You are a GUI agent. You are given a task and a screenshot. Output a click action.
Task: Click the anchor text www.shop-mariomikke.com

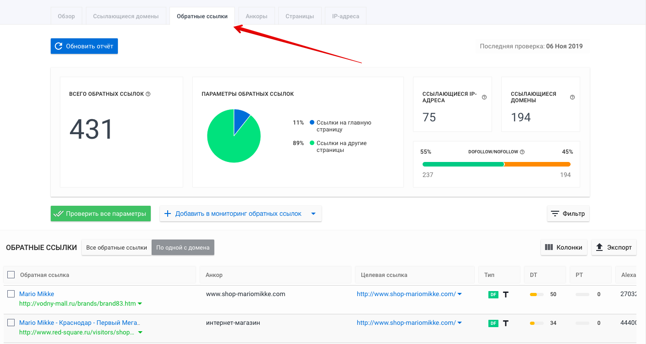click(246, 294)
